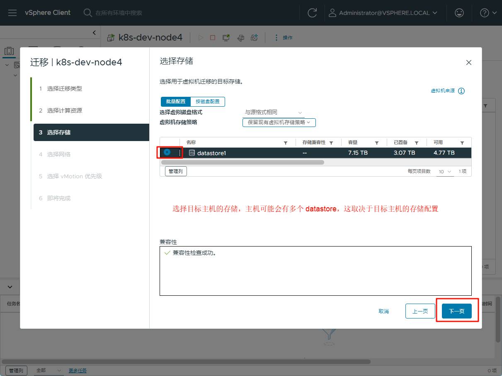Open the hamburger navigation menu
Viewport: 502px width, 376px height.
[12, 13]
